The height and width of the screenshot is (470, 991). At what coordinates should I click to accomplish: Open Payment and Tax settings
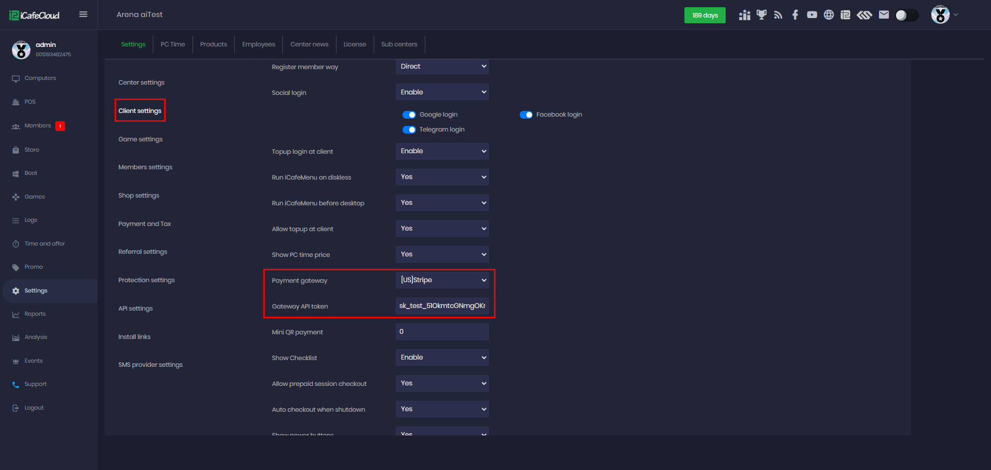click(145, 224)
